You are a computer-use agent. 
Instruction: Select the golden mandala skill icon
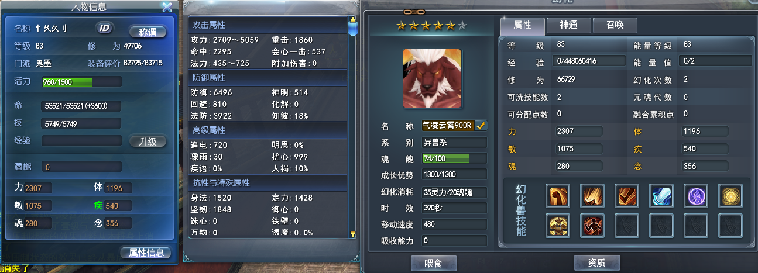coord(730,196)
